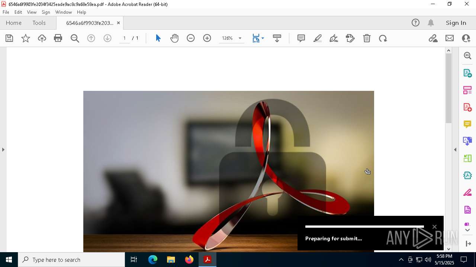The height and width of the screenshot is (267, 476).
Task: Send the file by email envelope icon
Action: click(450, 38)
